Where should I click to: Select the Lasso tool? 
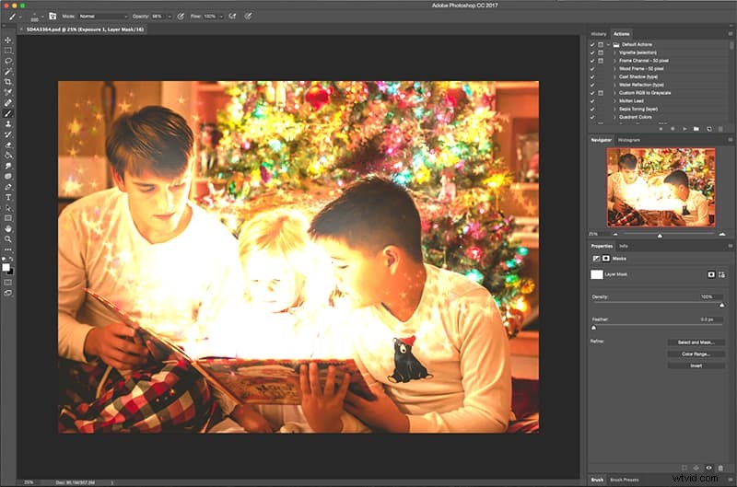point(8,61)
